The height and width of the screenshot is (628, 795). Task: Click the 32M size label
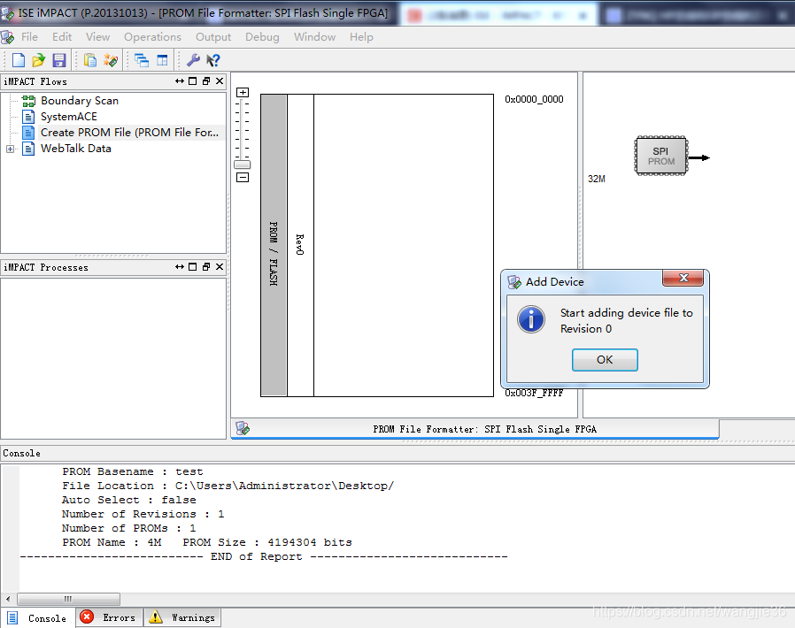pos(597,179)
